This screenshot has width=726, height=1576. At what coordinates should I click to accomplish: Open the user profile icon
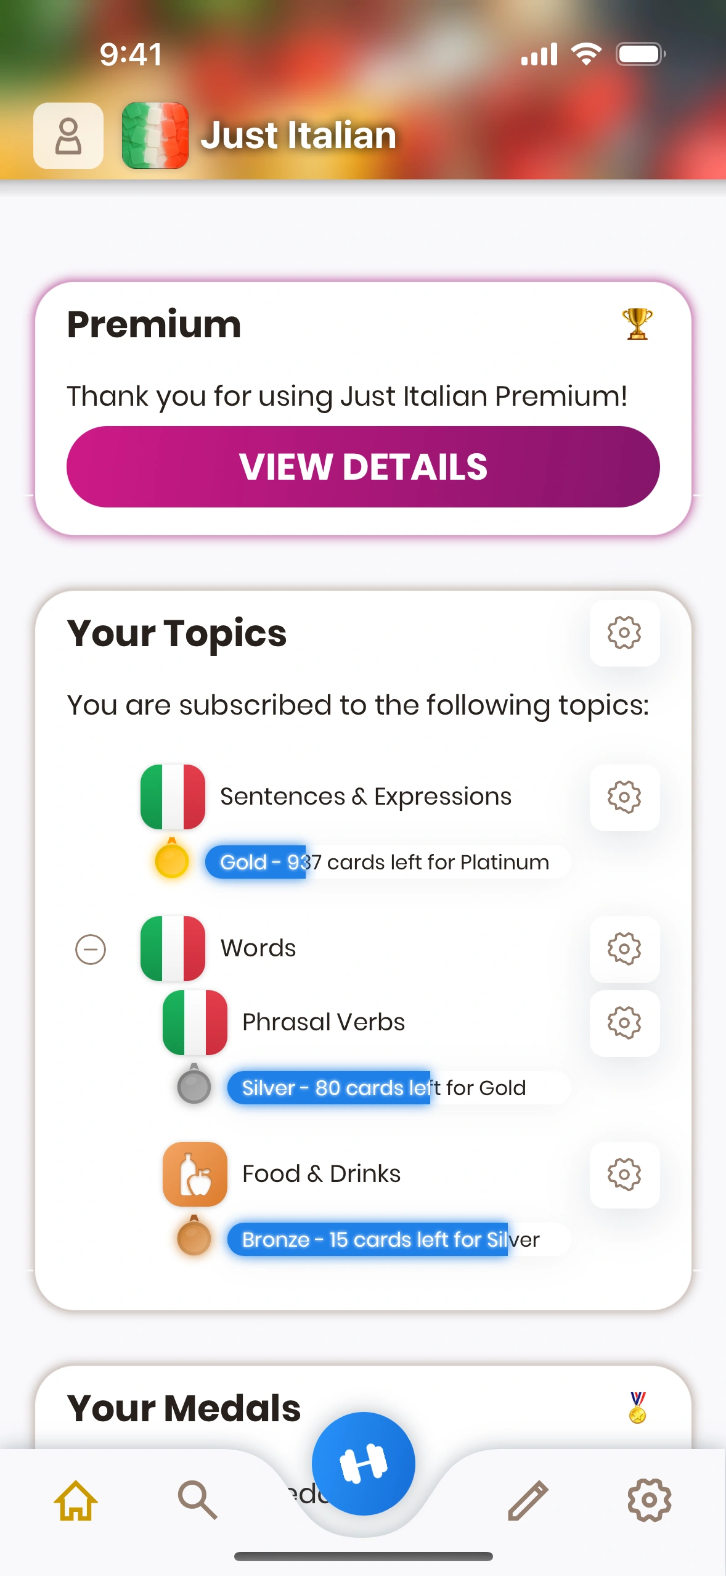pyautogui.click(x=68, y=136)
